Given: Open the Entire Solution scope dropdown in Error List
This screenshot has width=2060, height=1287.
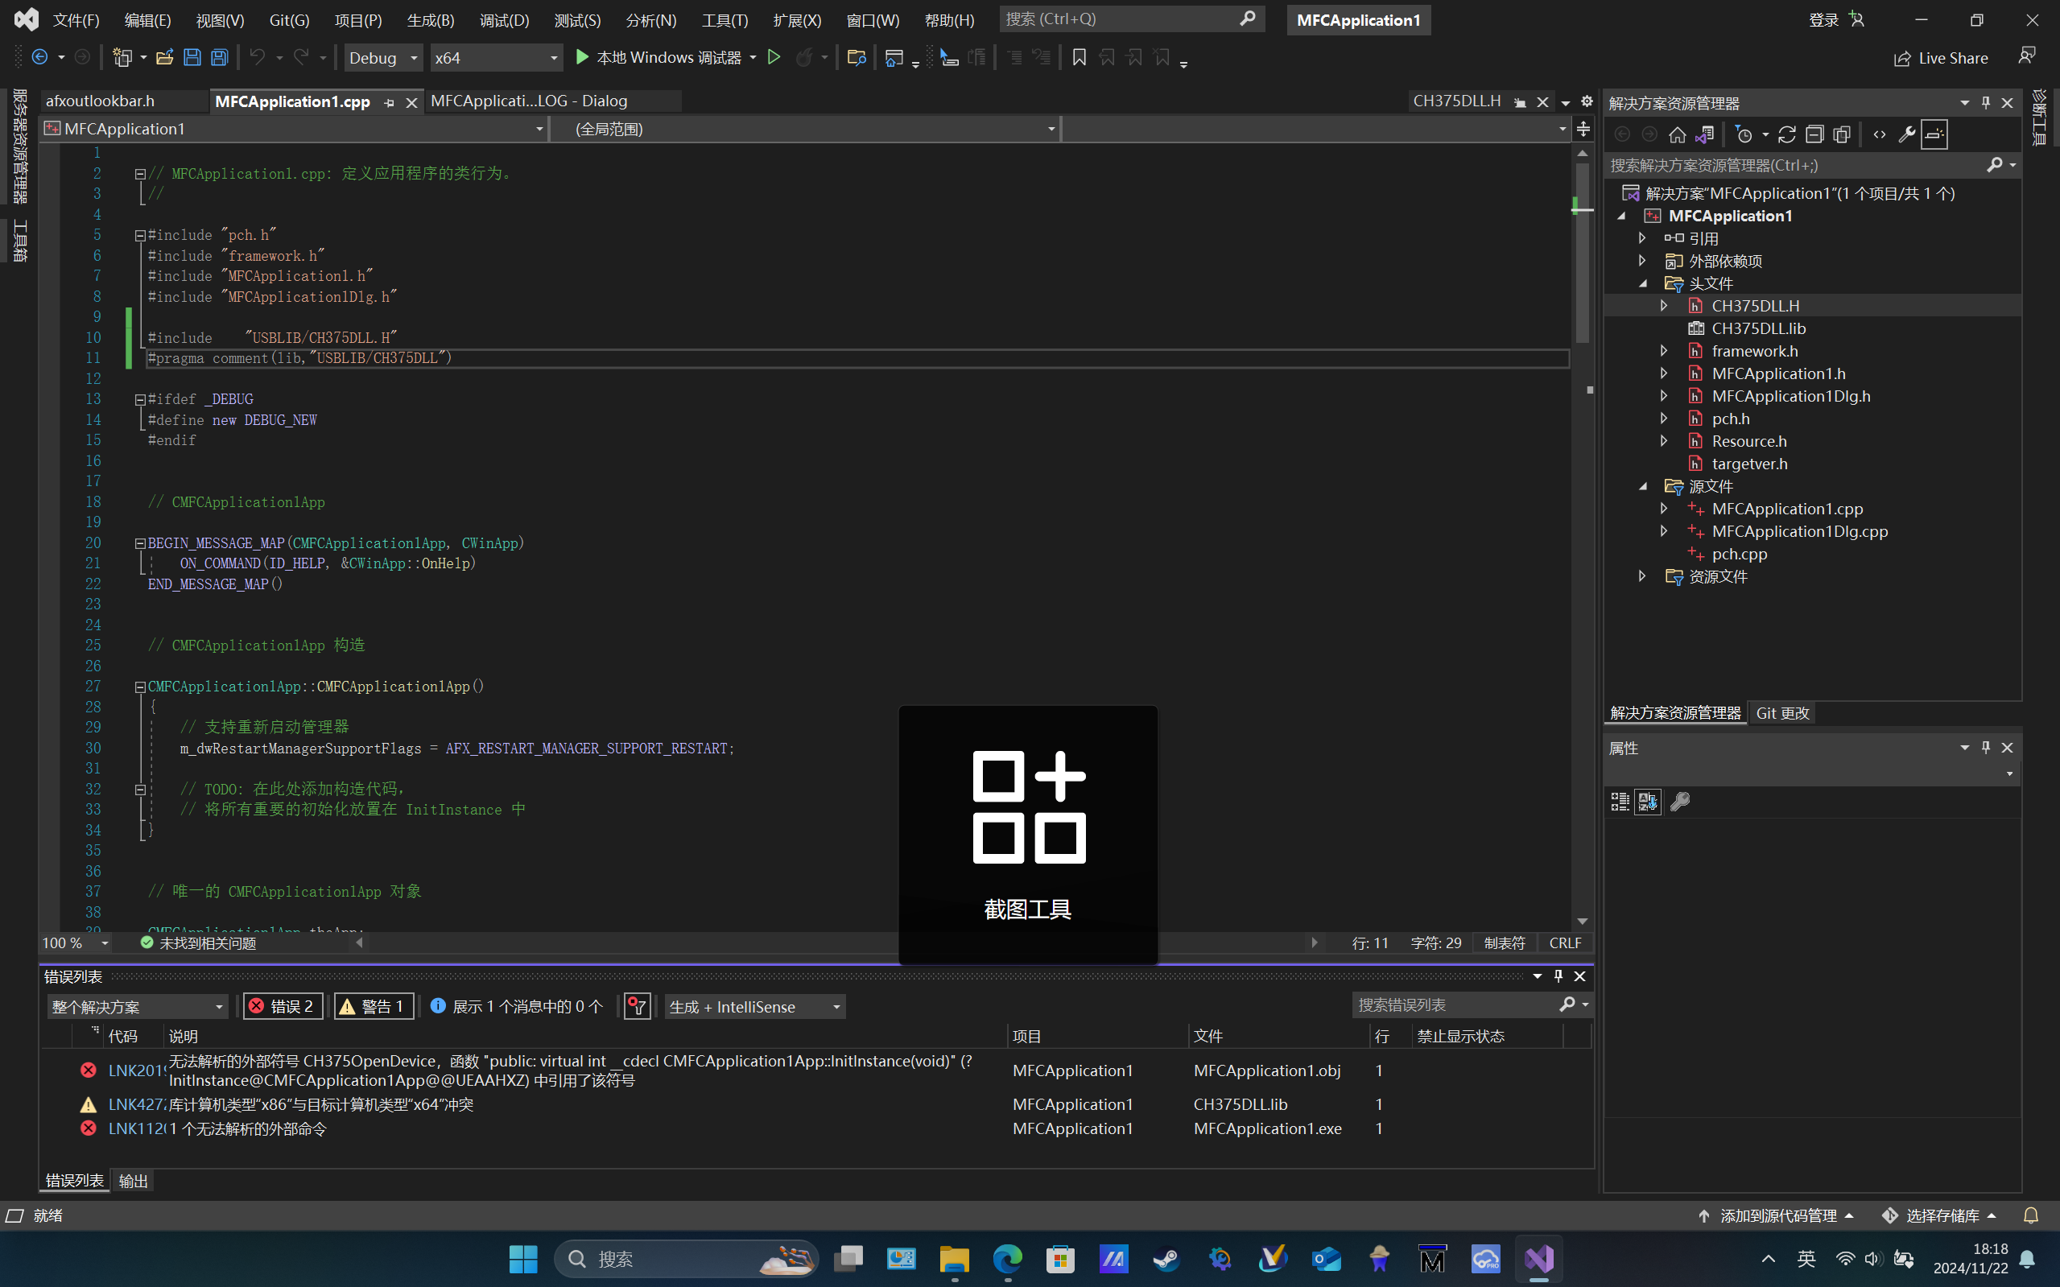Looking at the screenshot, I should coord(137,1006).
